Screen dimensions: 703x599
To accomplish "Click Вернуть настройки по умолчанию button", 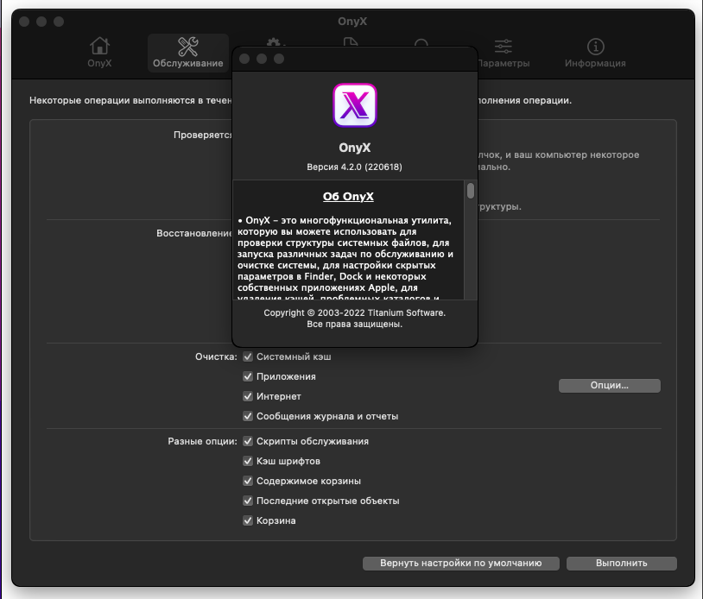I will [x=461, y=563].
